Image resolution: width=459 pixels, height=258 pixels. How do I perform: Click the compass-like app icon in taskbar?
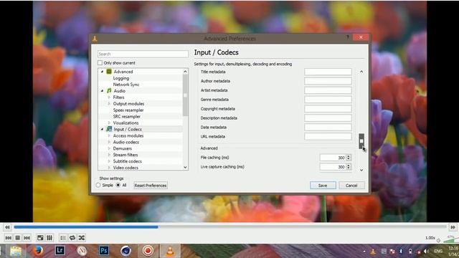click(x=82, y=251)
